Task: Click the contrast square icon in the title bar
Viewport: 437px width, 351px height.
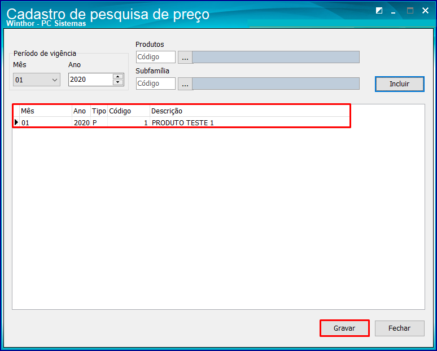Action: (379, 11)
